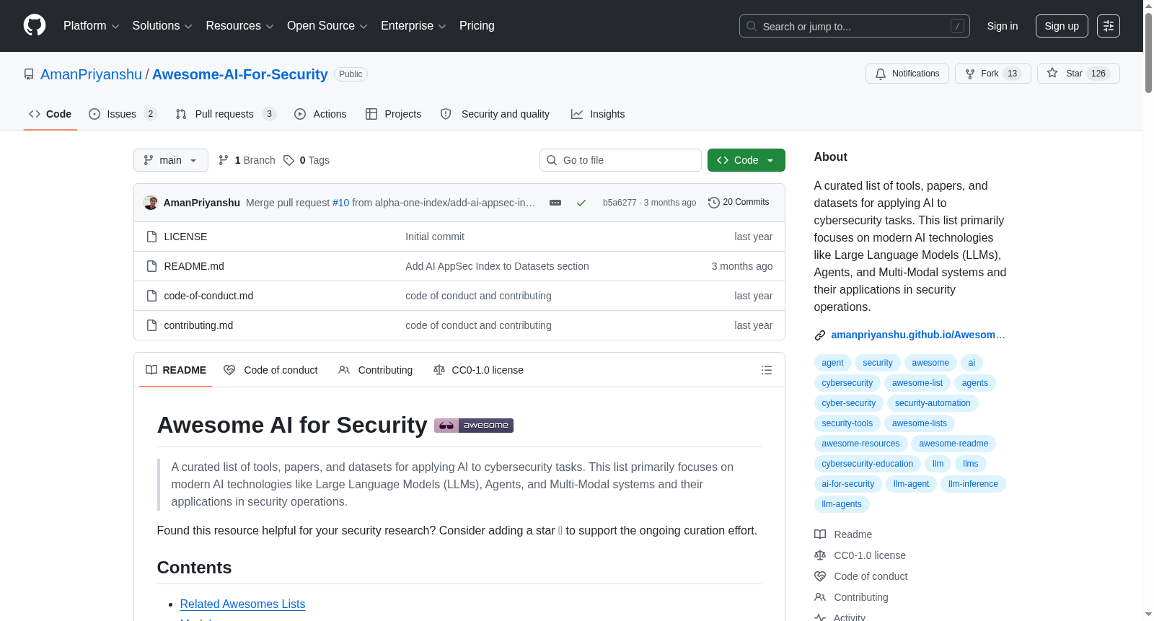Open the awesome badge image

tap(474, 426)
